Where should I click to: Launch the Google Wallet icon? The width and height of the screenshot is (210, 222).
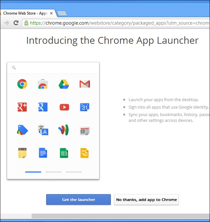click(x=64, y=130)
